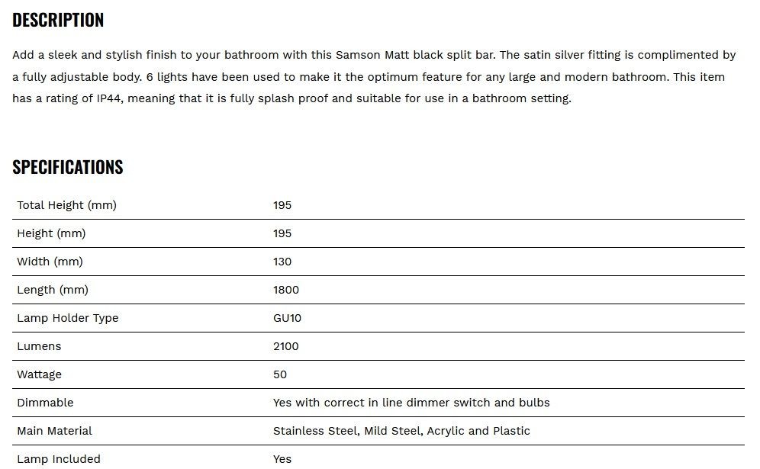The height and width of the screenshot is (469, 760).
Task: Select the Lumens value 2100
Action: (x=286, y=346)
